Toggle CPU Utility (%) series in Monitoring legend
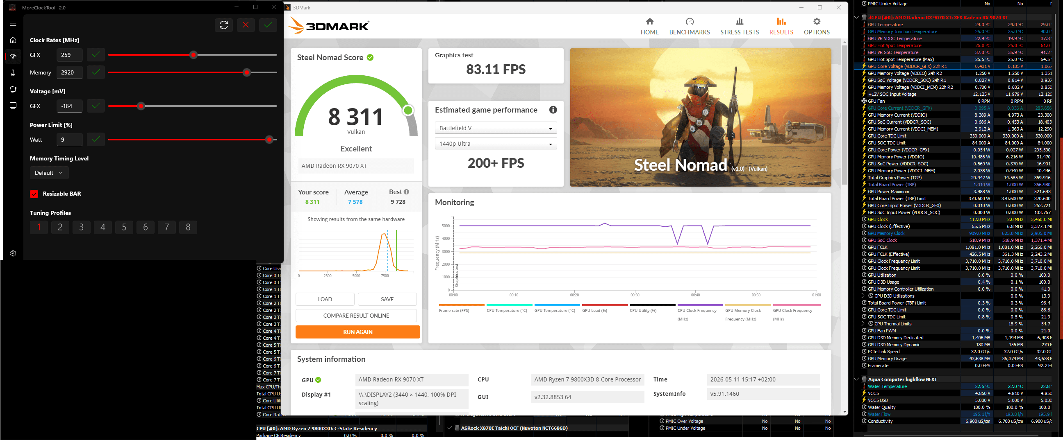Screen dimensions: 1063x440 click(x=652, y=308)
